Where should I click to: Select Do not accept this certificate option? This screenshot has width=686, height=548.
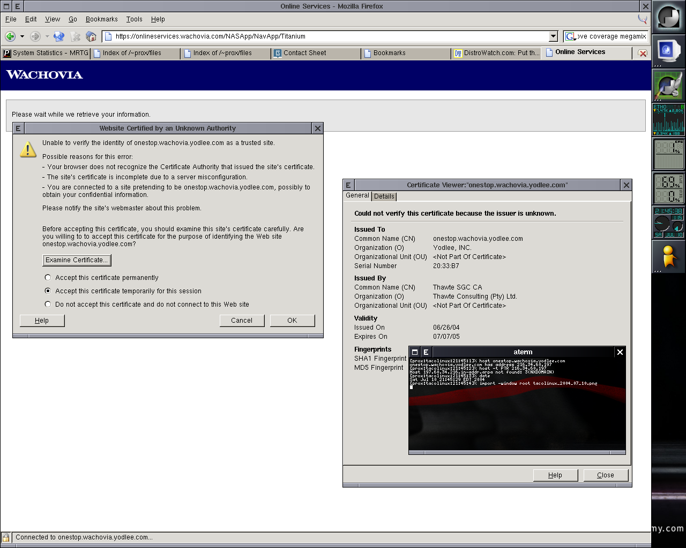(x=147, y=305)
